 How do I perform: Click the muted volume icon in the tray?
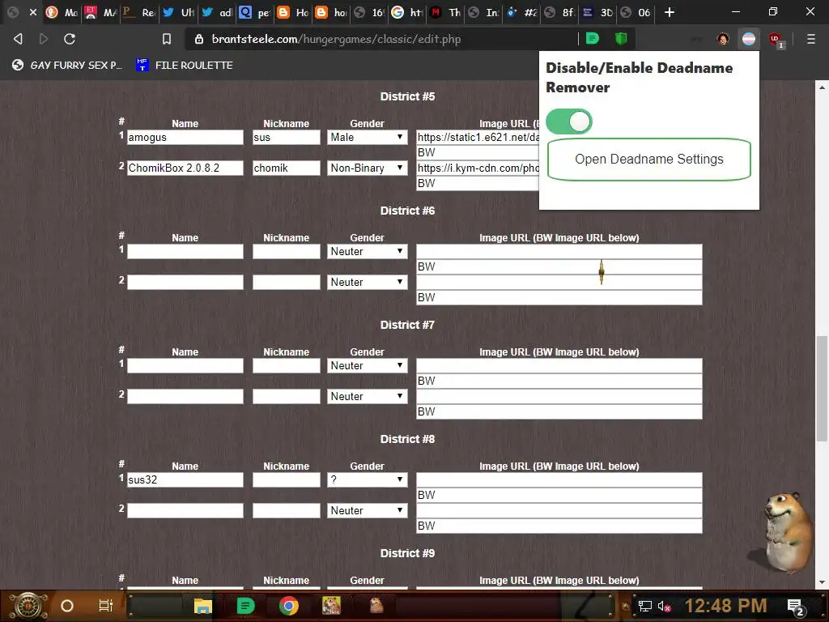664,606
